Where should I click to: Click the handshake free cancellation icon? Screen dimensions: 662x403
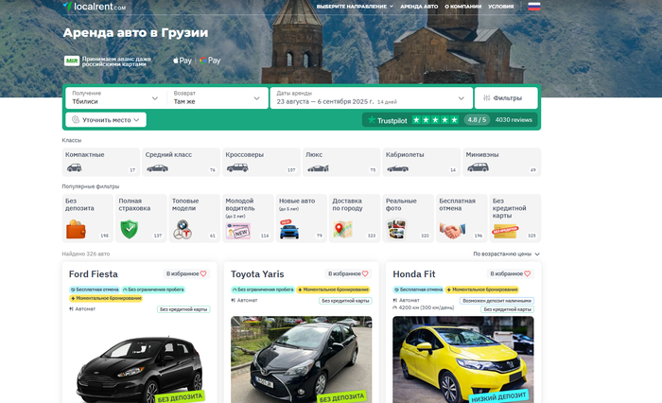tap(452, 231)
